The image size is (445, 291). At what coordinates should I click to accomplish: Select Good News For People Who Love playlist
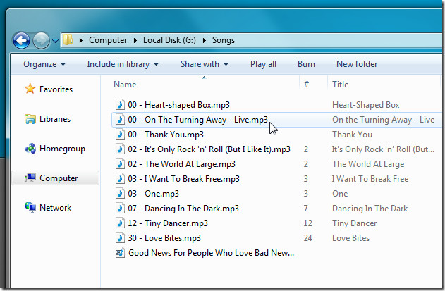pos(211,253)
